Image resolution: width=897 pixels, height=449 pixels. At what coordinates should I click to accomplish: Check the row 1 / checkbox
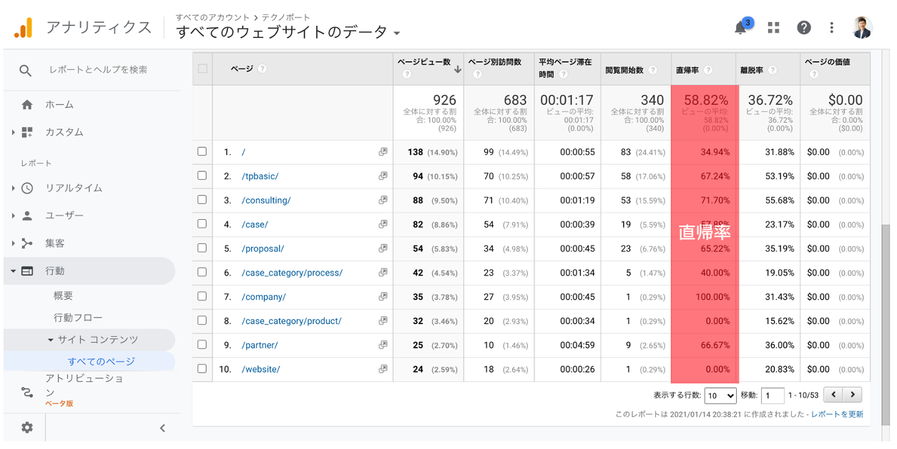(x=202, y=152)
